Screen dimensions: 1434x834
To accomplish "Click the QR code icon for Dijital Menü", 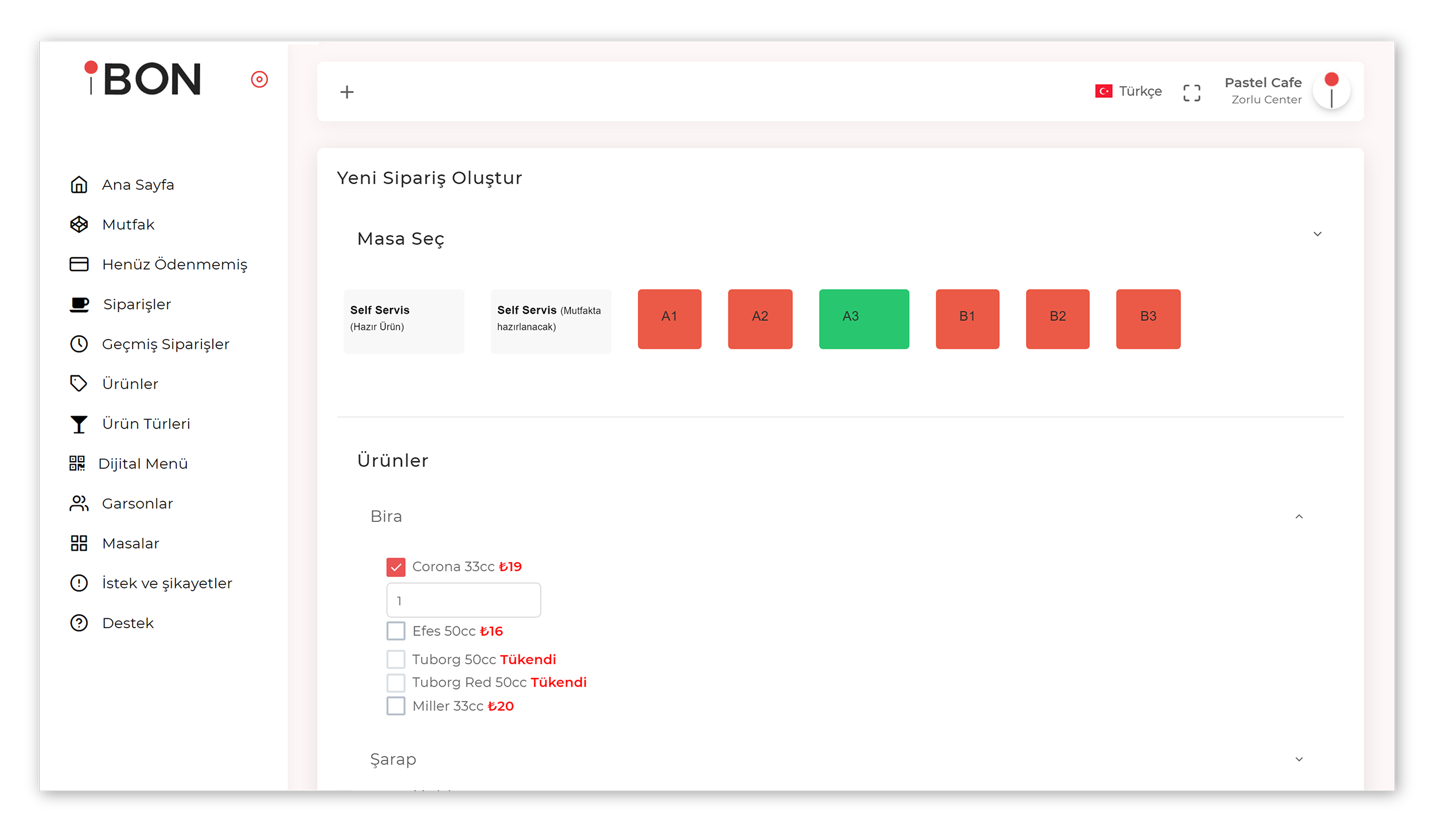I will (77, 463).
